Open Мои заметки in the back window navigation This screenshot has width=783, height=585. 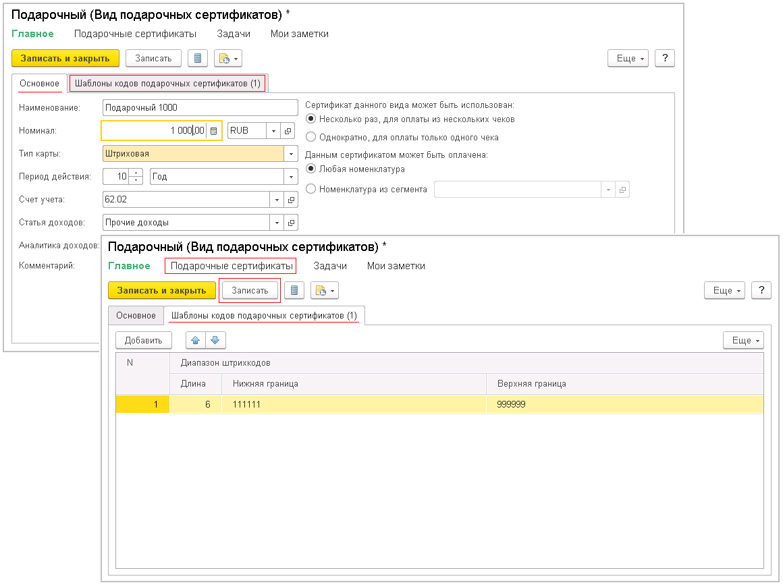(300, 34)
